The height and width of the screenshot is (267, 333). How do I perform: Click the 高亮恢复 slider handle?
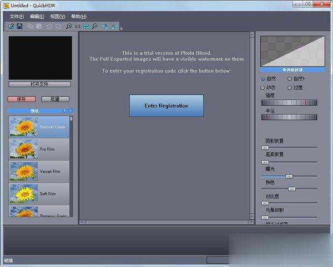pos(265,162)
